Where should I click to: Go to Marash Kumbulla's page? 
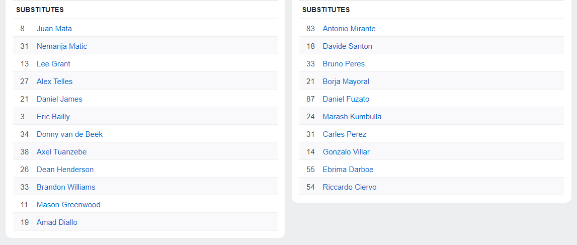pos(352,117)
